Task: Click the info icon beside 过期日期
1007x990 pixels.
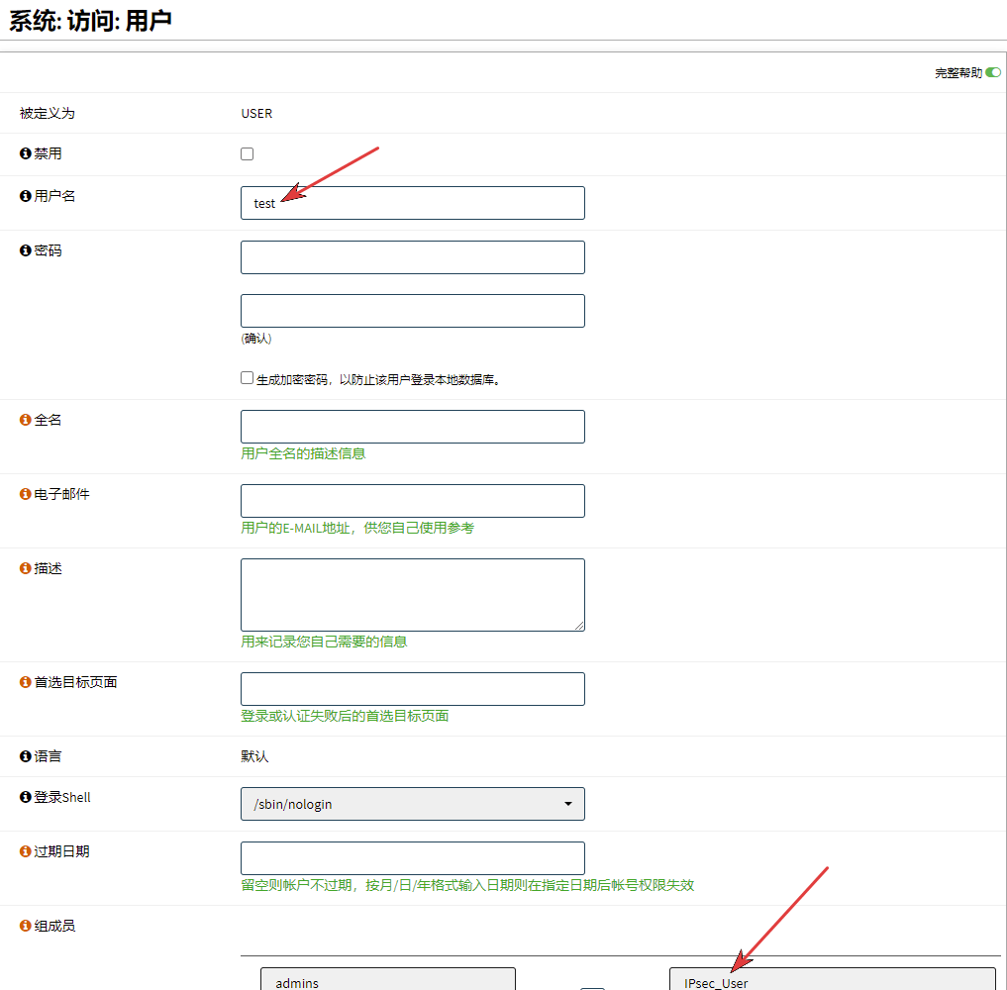Action: tap(26, 851)
